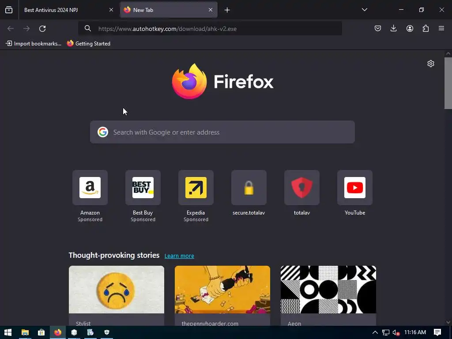Click Learn more link beside Thought-provoking stories

click(x=179, y=256)
